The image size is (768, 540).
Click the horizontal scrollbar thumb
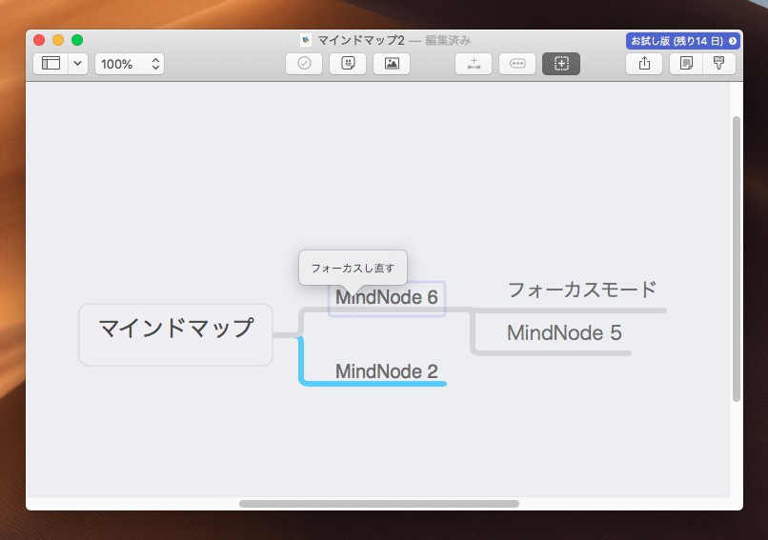point(379,503)
